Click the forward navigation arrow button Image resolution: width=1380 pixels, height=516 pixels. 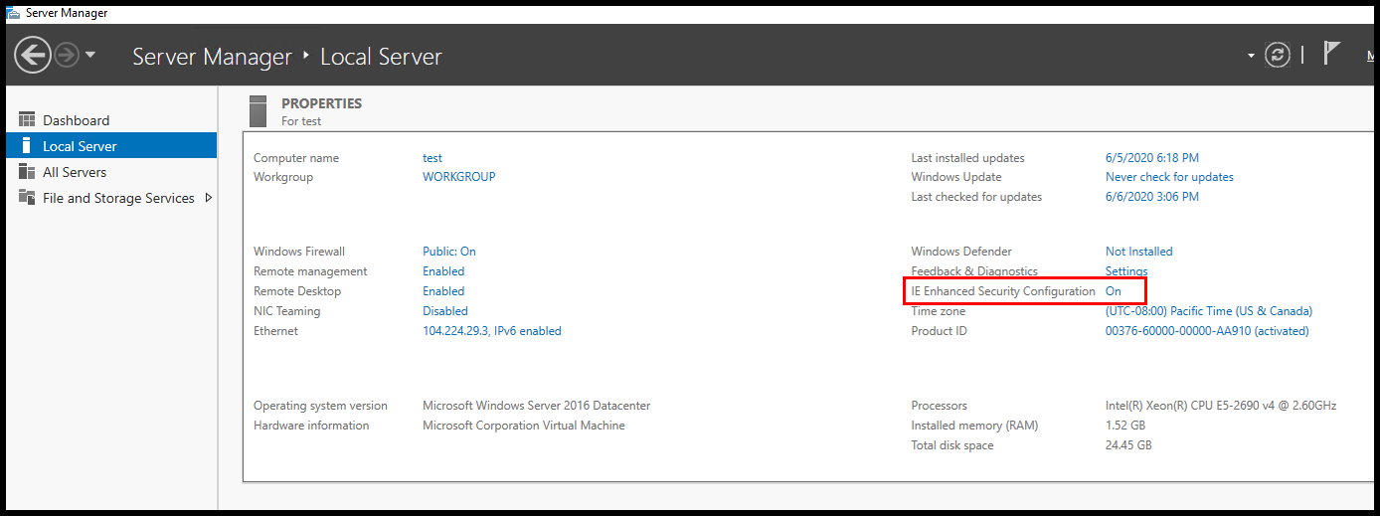(x=67, y=55)
